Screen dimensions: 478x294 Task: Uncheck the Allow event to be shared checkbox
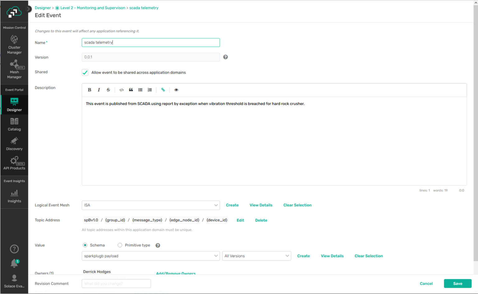pyautogui.click(x=85, y=73)
